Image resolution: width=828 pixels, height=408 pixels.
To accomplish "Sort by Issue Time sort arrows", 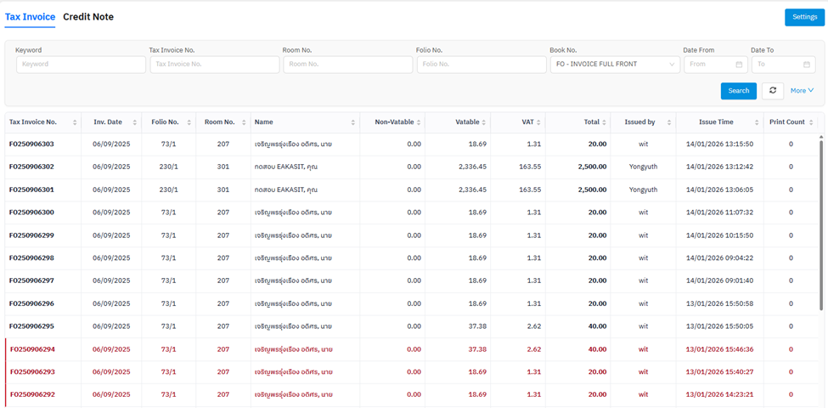I will point(757,122).
